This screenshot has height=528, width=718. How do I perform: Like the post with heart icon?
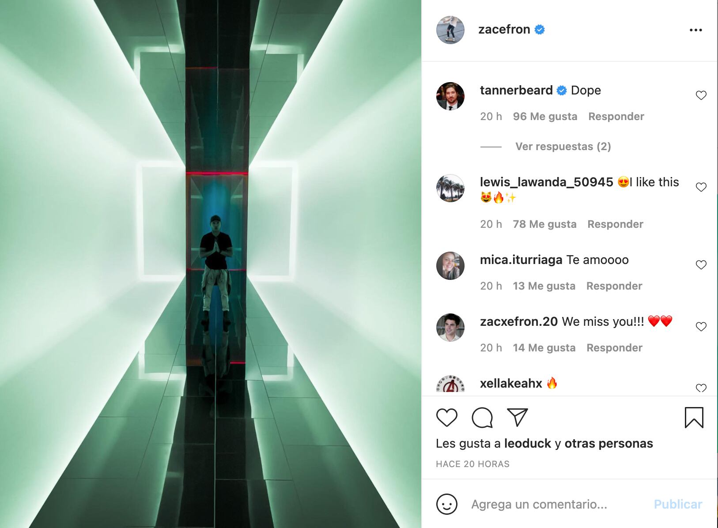(446, 418)
